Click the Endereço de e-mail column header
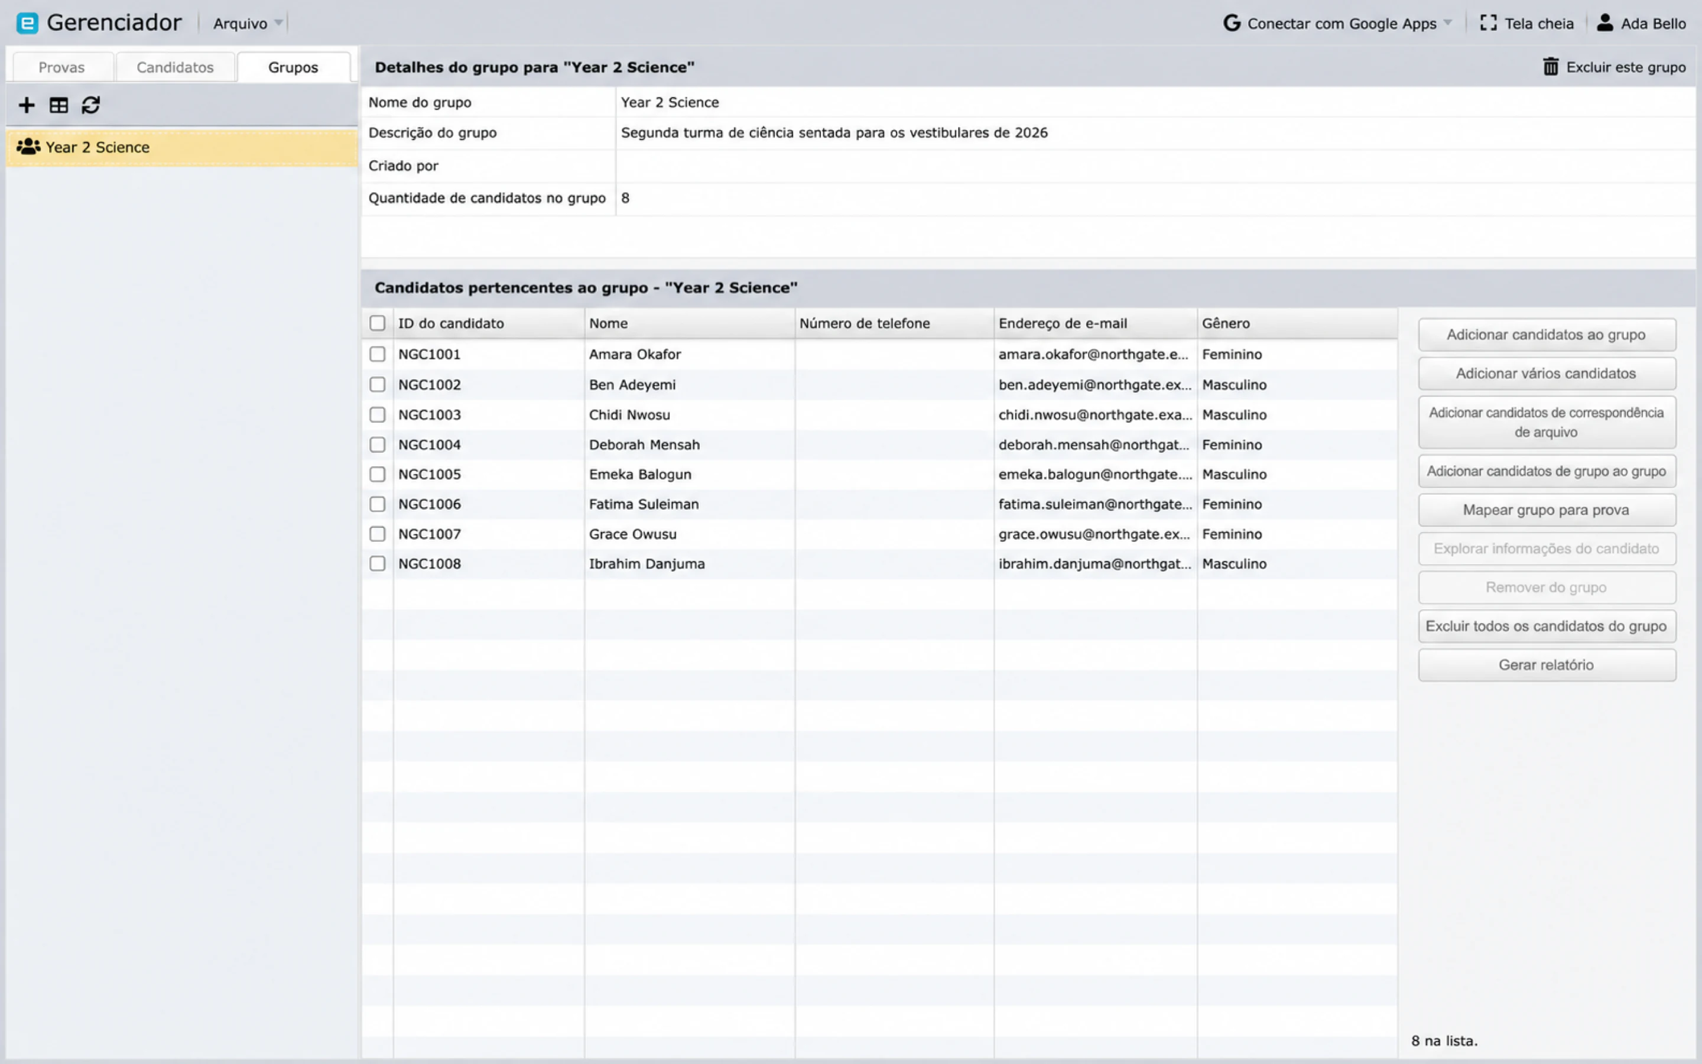1702x1064 pixels. click(1095, 323)
